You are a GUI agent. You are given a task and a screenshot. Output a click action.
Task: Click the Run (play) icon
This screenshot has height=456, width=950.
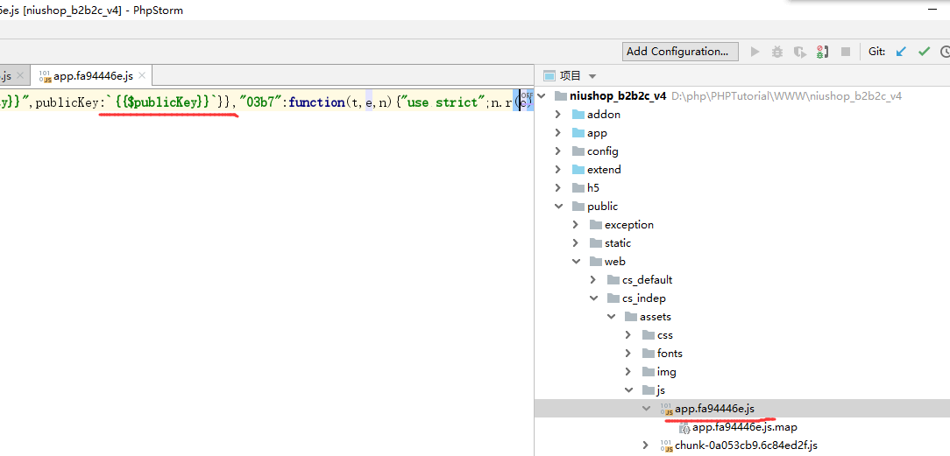click(x=755, y=52)
